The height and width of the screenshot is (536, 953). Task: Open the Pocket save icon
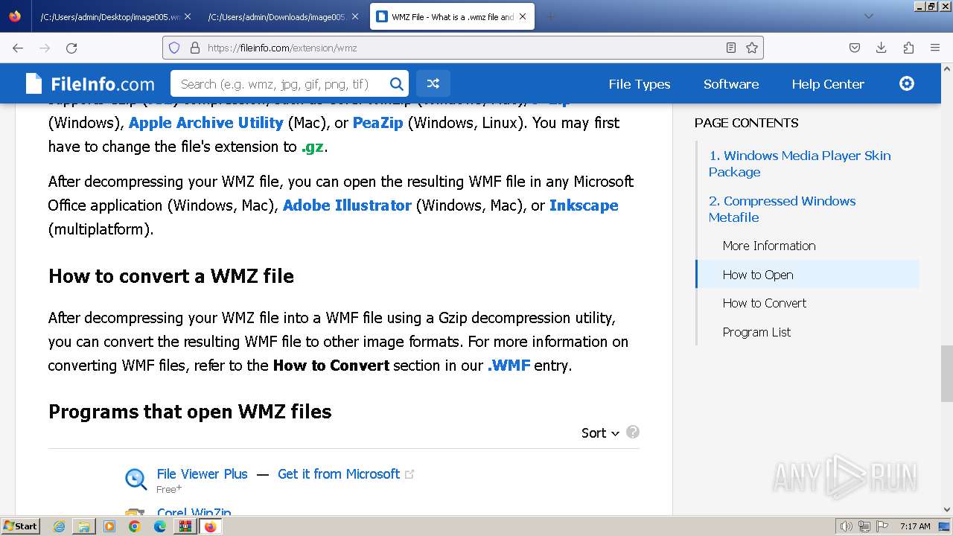point(855,48)
